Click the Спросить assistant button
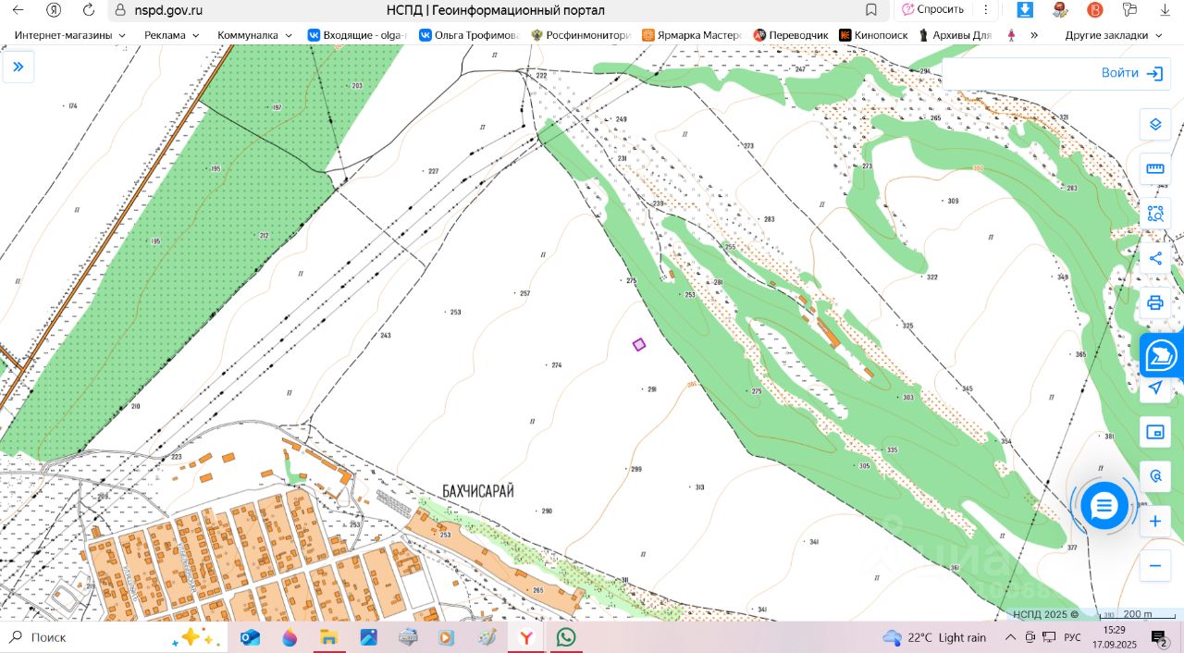1184x653 pixels. (933, 10)
